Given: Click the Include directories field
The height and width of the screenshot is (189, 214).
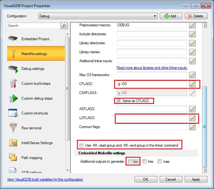Looking at the screenshot, I should coord(152,34).
